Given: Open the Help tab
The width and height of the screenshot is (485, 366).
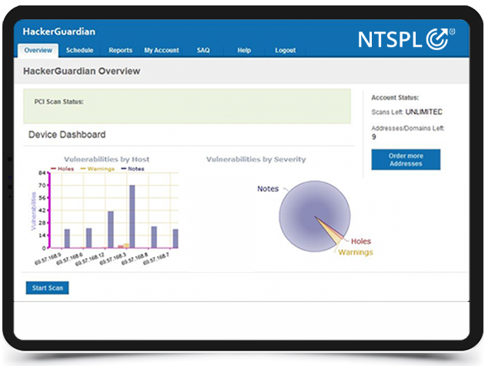Looking at the screenshot, I should (x=244, y=50).
